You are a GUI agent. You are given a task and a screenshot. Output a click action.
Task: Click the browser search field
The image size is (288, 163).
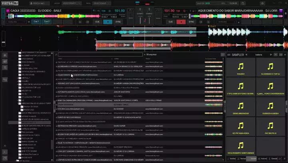coord(100,54)
